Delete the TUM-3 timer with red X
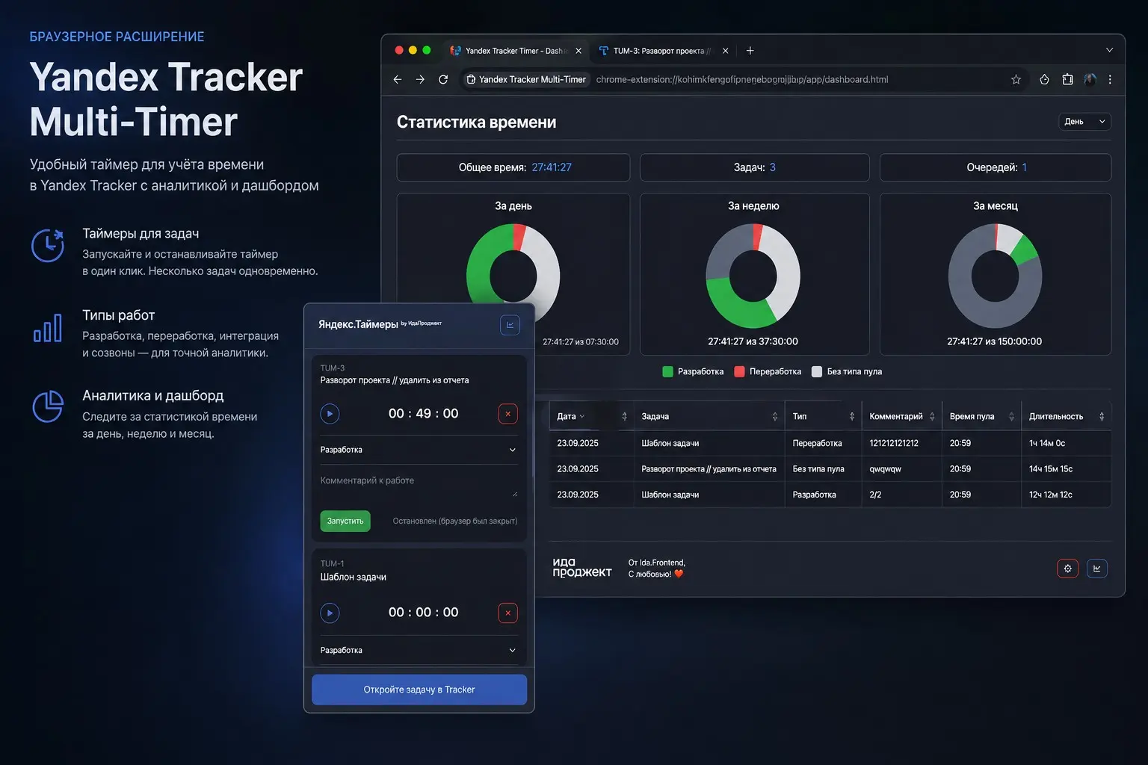 [507, 413]
